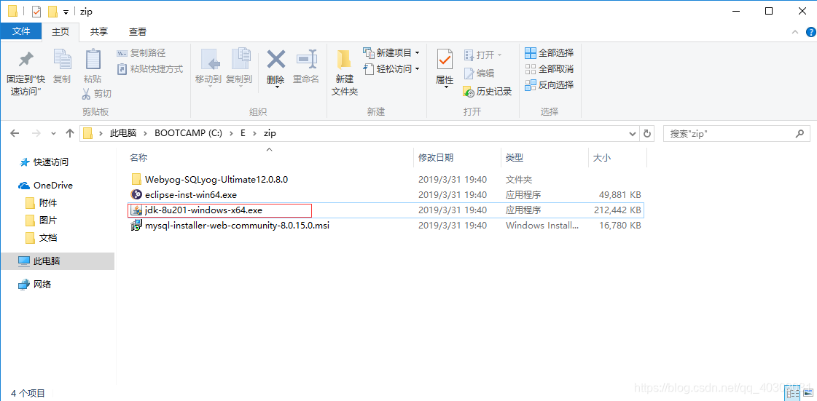Open 图片 folder in sidebar
This screenshot has height=401, width=817.
coord(48,221)
